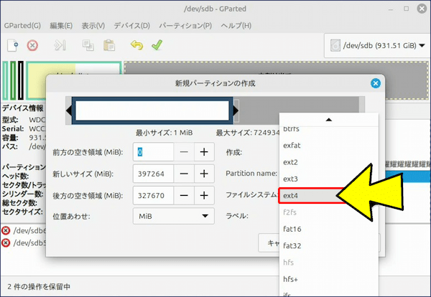
Task: Open the デバイス(D) menu
Action: 131,25
